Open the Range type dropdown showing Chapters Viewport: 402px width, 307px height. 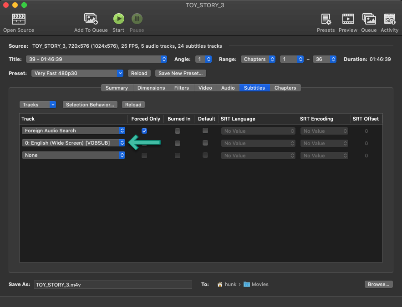pos(258,59)
